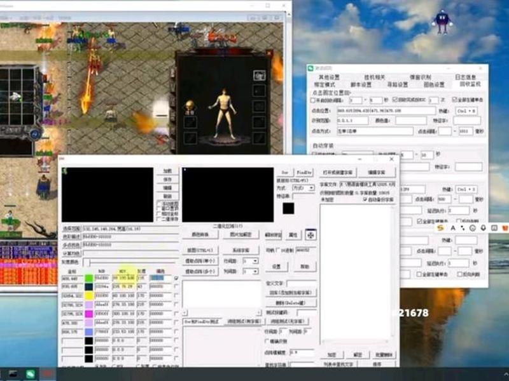Click the 删除(Delete键) button

tap(291, 303)
